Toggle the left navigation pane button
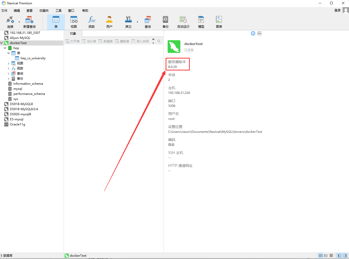349x259 pixels. 339,255
